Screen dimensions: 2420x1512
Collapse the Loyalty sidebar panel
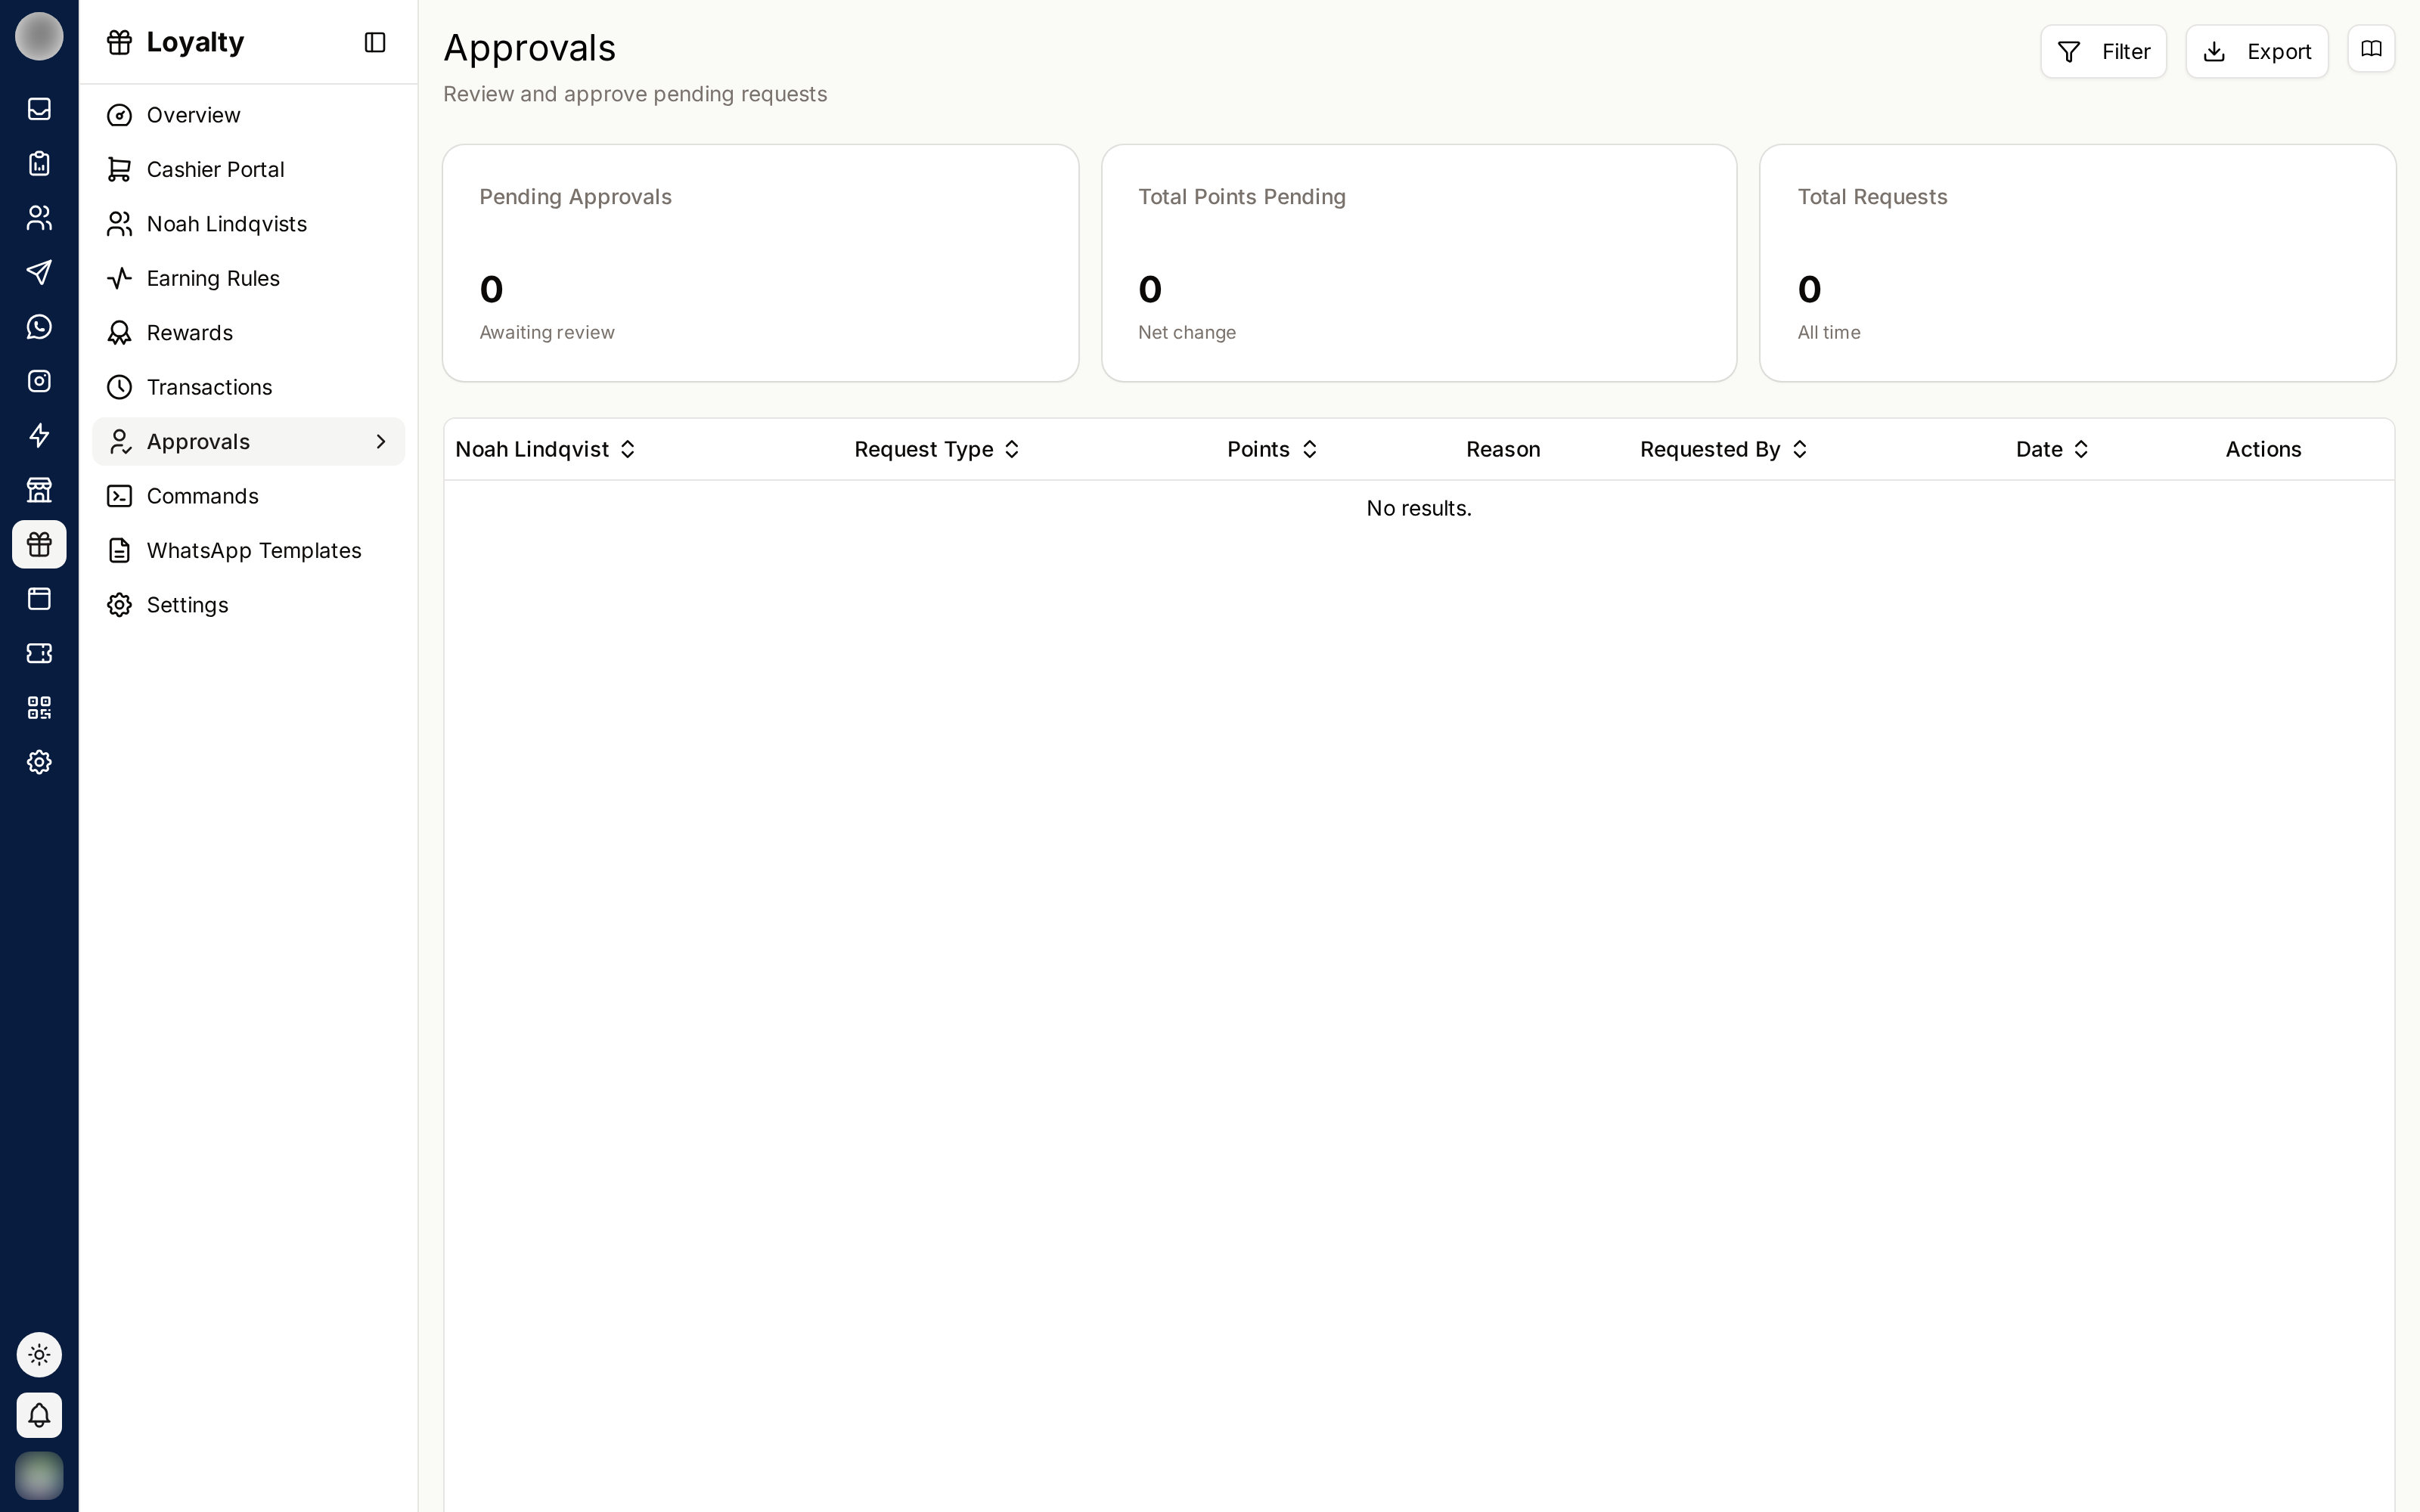click(375, 42)
